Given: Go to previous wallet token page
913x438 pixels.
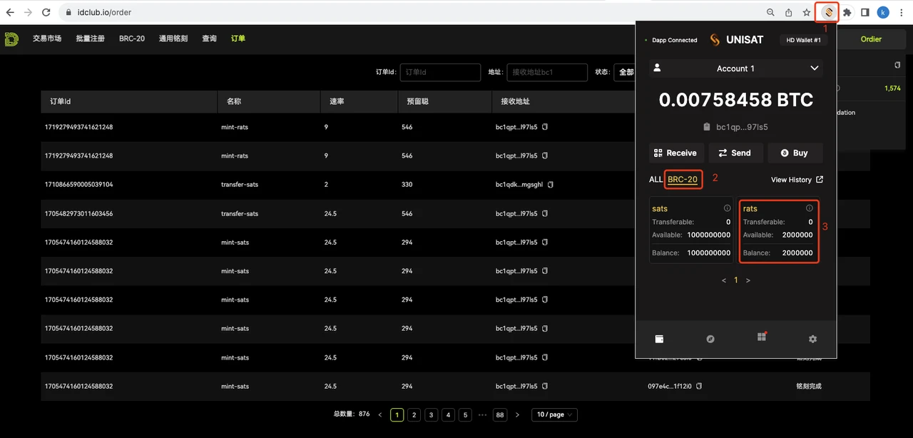Looking at the screenshot, I should point(724,281).
